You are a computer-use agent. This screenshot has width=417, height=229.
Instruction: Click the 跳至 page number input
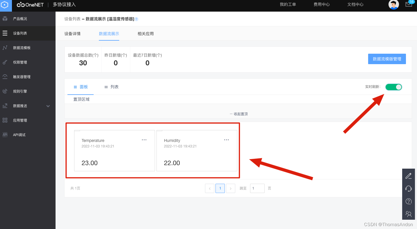click(x=257, y=188)
